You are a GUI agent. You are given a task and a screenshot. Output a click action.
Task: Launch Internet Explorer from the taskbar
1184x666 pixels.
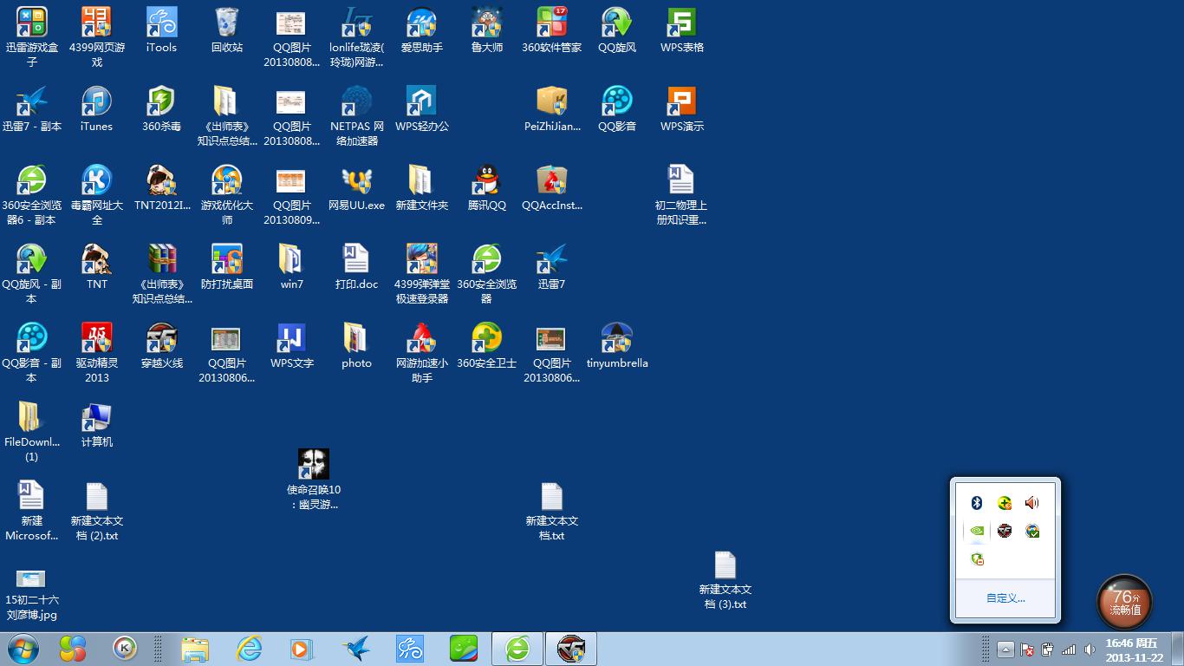tap(250, 649)
